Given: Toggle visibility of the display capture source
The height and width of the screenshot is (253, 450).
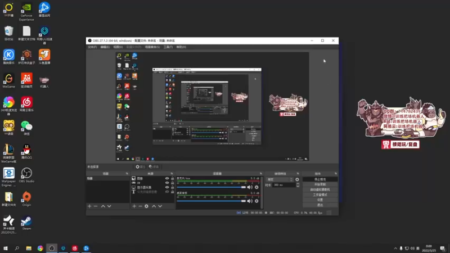Looking at the screenshot, I should click(x=167, y=187).
